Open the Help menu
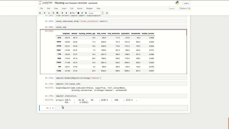This screenshot has height=129, width=229. 98,9
